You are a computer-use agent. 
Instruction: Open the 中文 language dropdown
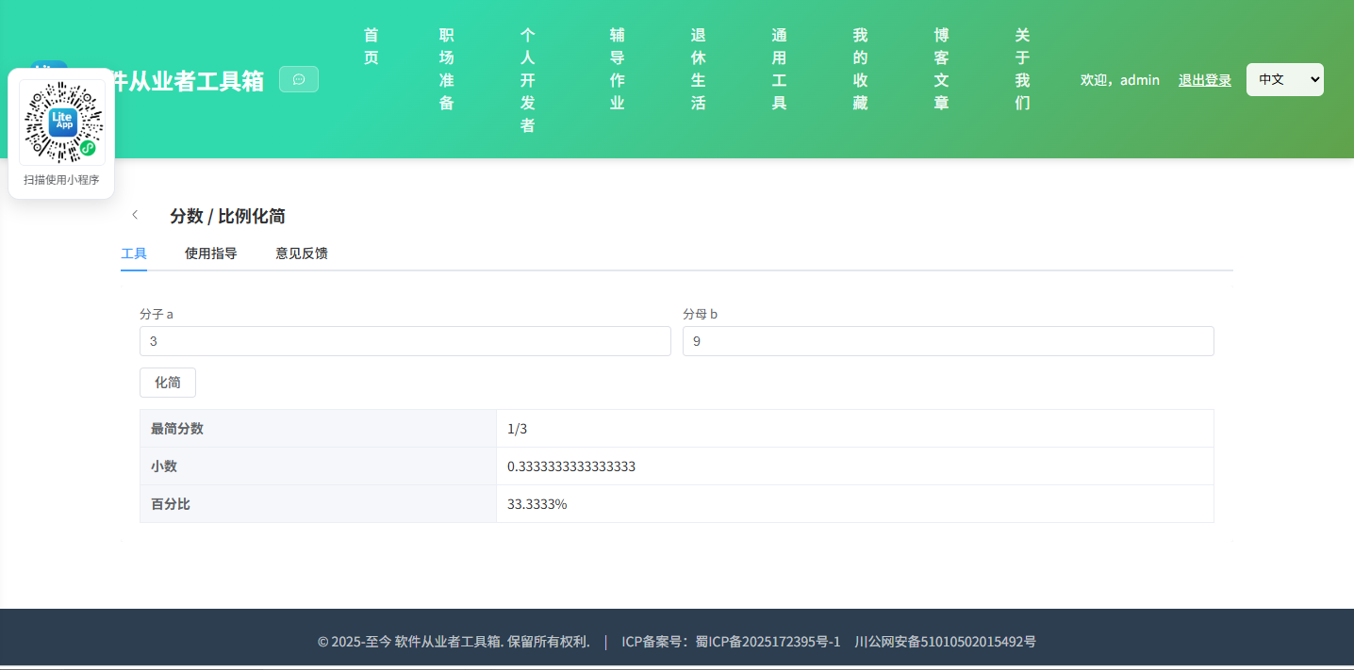click(1284, 79)
